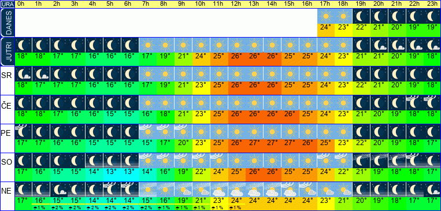Click the sun icon for PE at 14h
441x211 pixels.
click(x=273, y=132)
